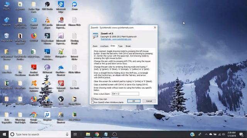Click the taskbar search box
Image resolution: width=247 pixels, height=138 pixels.
click(40, 135)
